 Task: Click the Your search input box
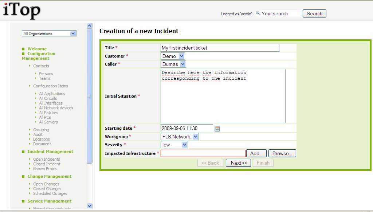281,13
